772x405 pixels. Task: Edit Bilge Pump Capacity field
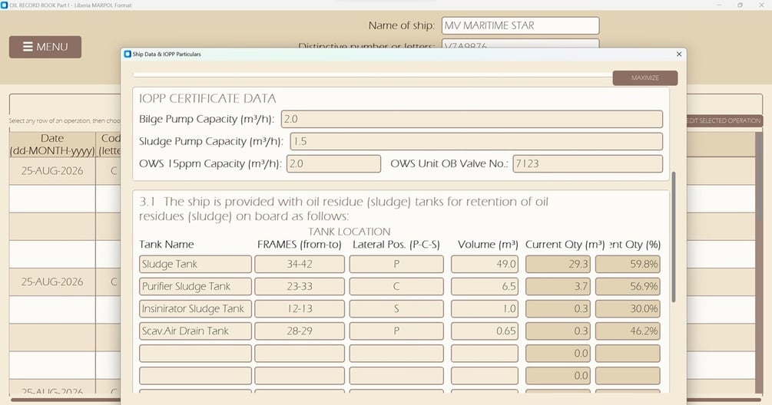click(x=472, y=119)
